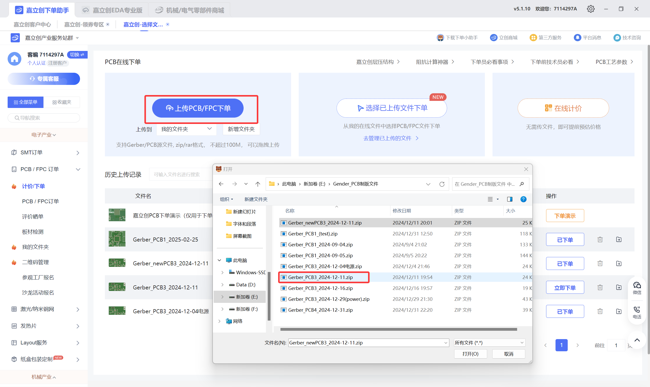Go up one folder in file dialog
650x387 pixels.
(x=258, y=184)
